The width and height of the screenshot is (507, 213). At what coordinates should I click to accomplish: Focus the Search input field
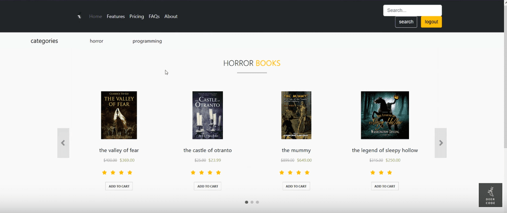(x=412, y=10)
